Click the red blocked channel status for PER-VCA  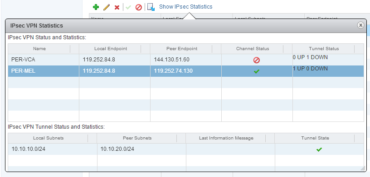[x=257, y=61]
